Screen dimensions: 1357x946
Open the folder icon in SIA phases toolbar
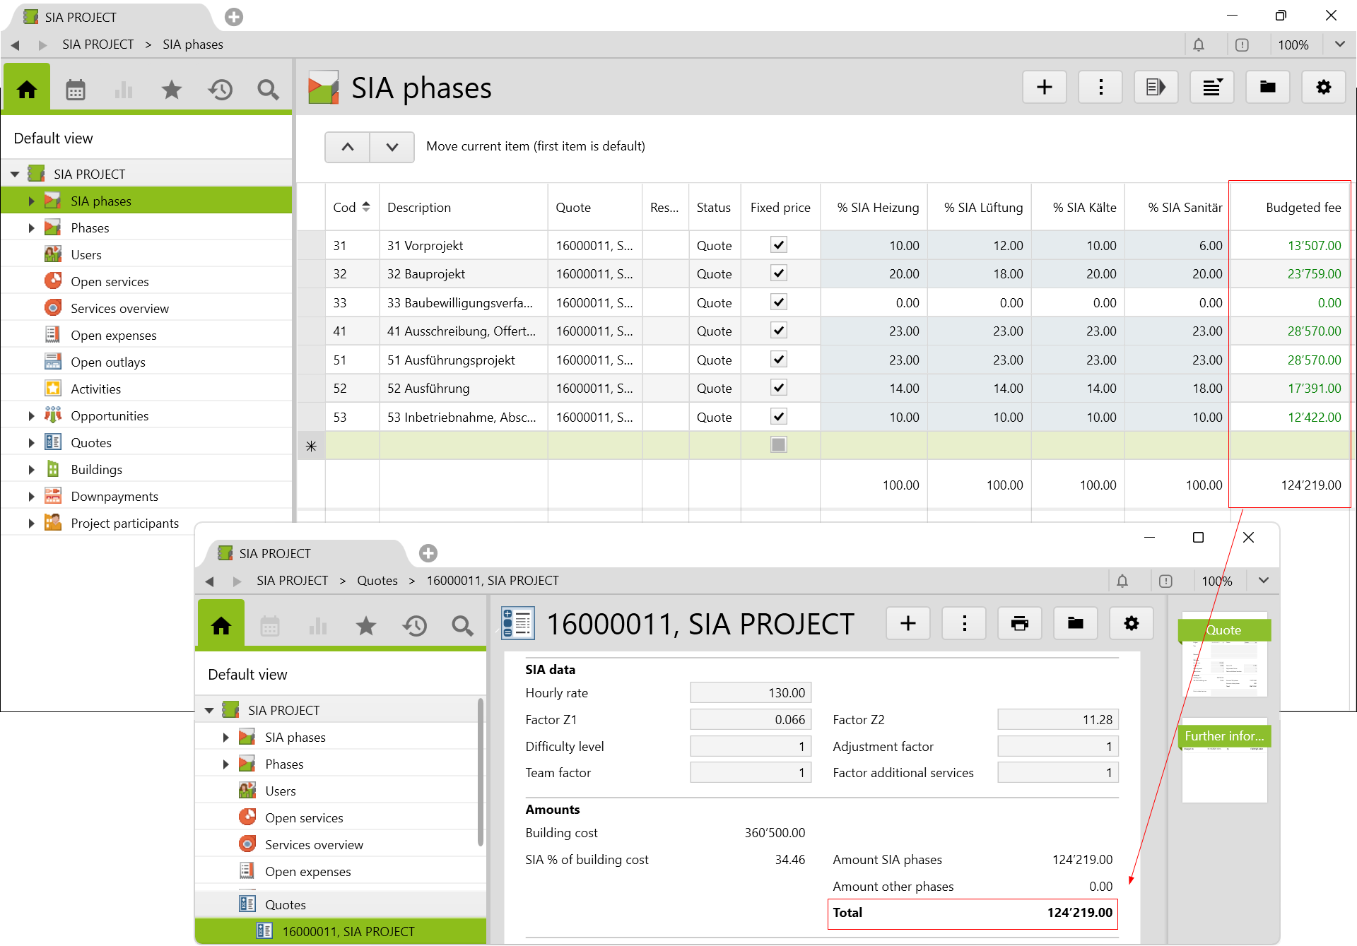[1267, 87]
